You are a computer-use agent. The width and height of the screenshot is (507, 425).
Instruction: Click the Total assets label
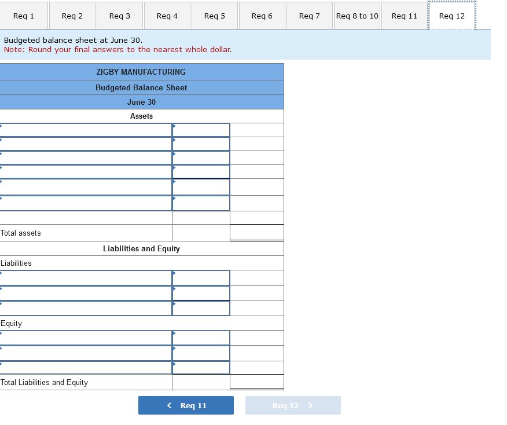tap(21, 233)
